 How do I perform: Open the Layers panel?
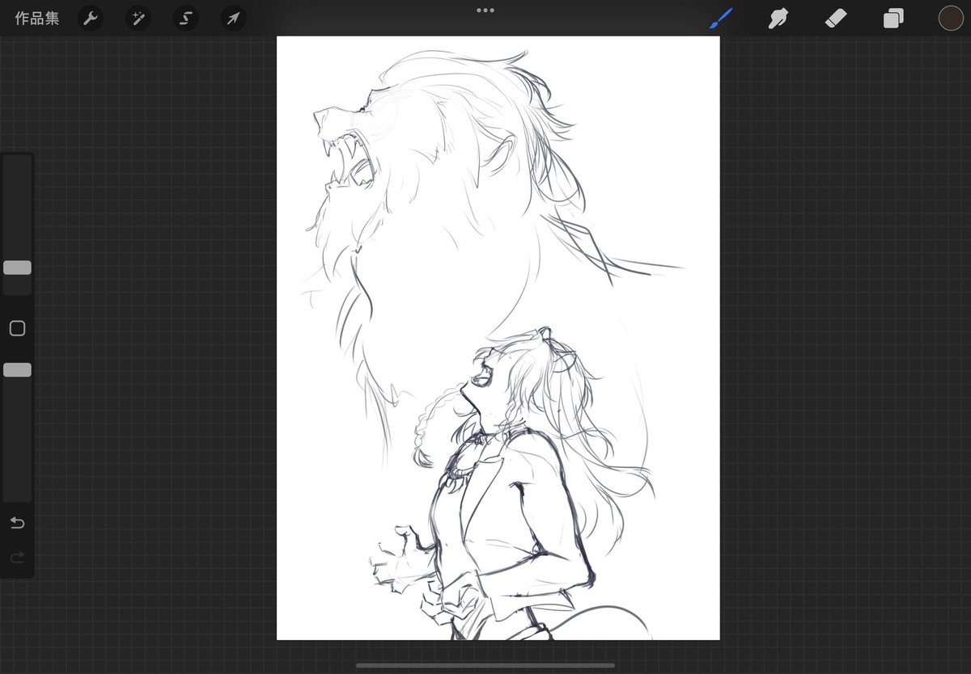coord(893,18)
